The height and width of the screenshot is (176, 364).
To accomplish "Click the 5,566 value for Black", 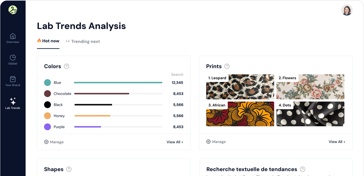I will (178, 105).
